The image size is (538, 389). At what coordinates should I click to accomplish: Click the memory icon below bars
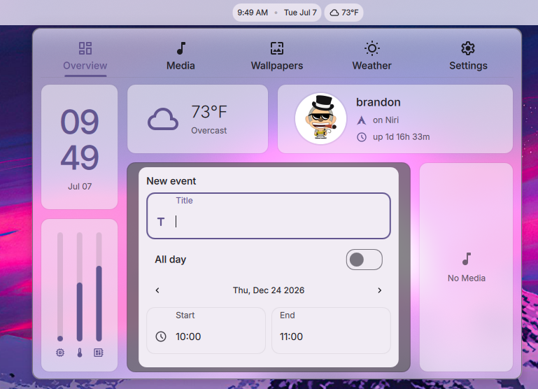pos(99,353)
